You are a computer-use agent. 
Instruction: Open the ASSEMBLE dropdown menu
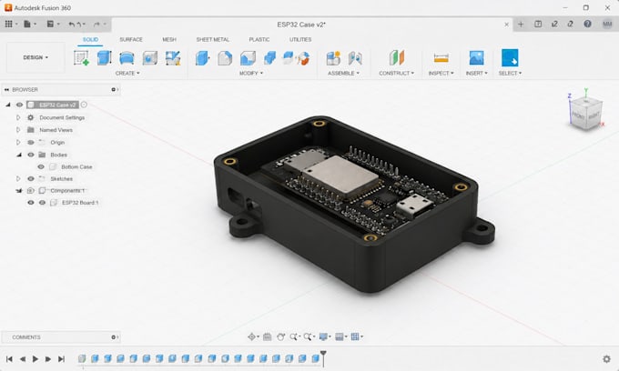pyautogui.click(x=343, y=74)
